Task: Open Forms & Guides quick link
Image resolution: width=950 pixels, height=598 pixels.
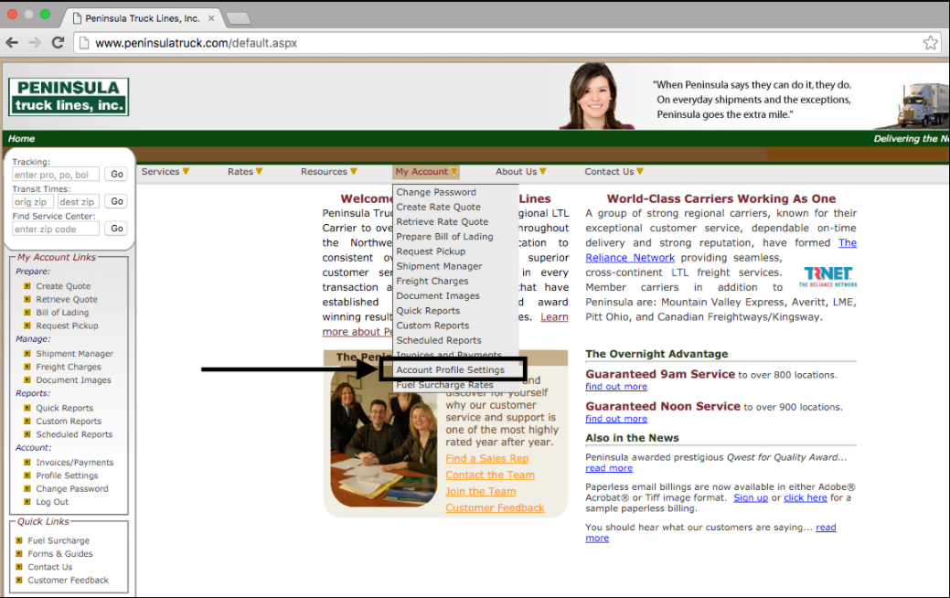Action: click(60, 553)
